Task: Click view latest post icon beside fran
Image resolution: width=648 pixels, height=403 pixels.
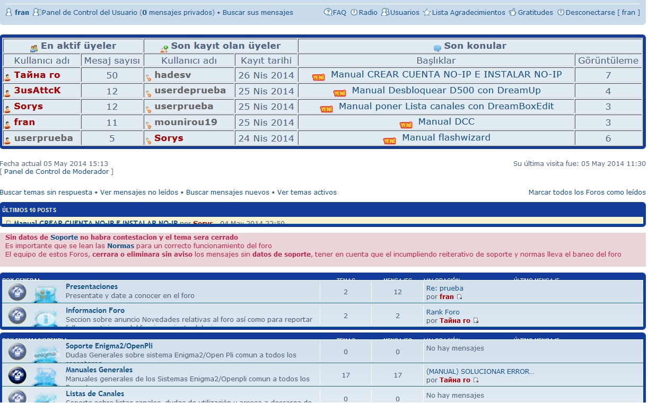Action: (459, 297)
